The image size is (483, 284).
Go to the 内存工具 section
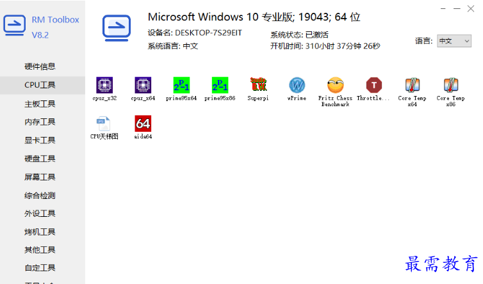[40, 122]
